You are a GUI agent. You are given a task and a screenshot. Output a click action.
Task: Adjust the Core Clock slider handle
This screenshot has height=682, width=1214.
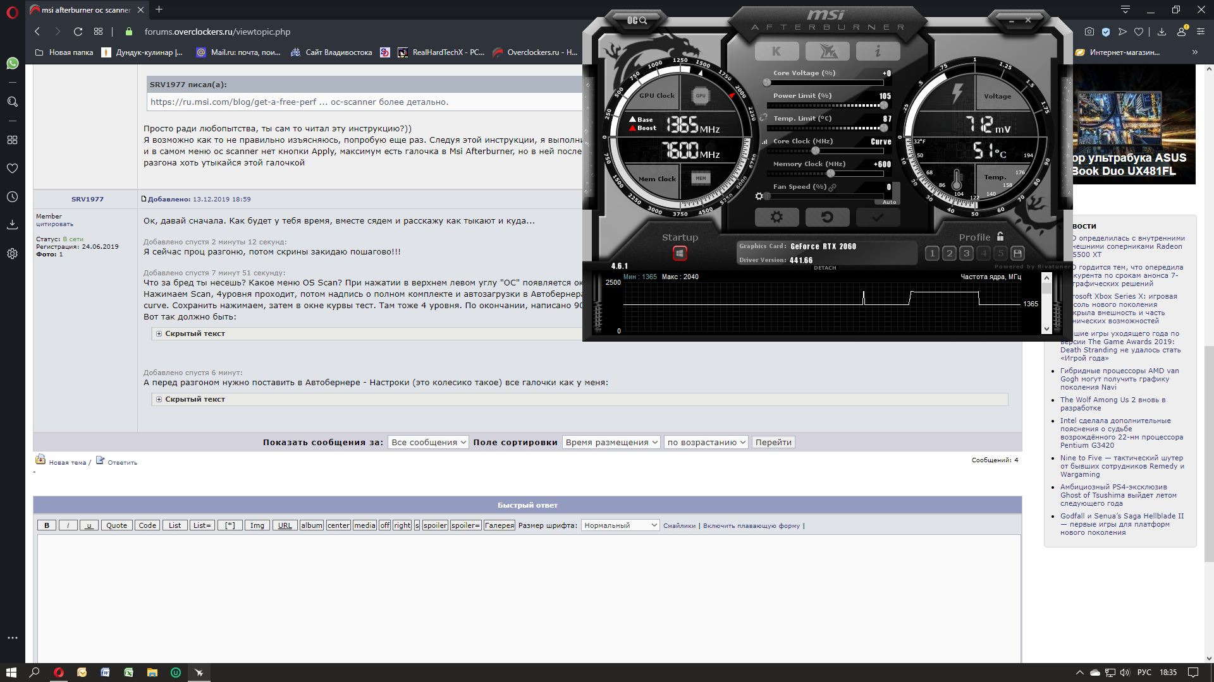click(816, 151)
